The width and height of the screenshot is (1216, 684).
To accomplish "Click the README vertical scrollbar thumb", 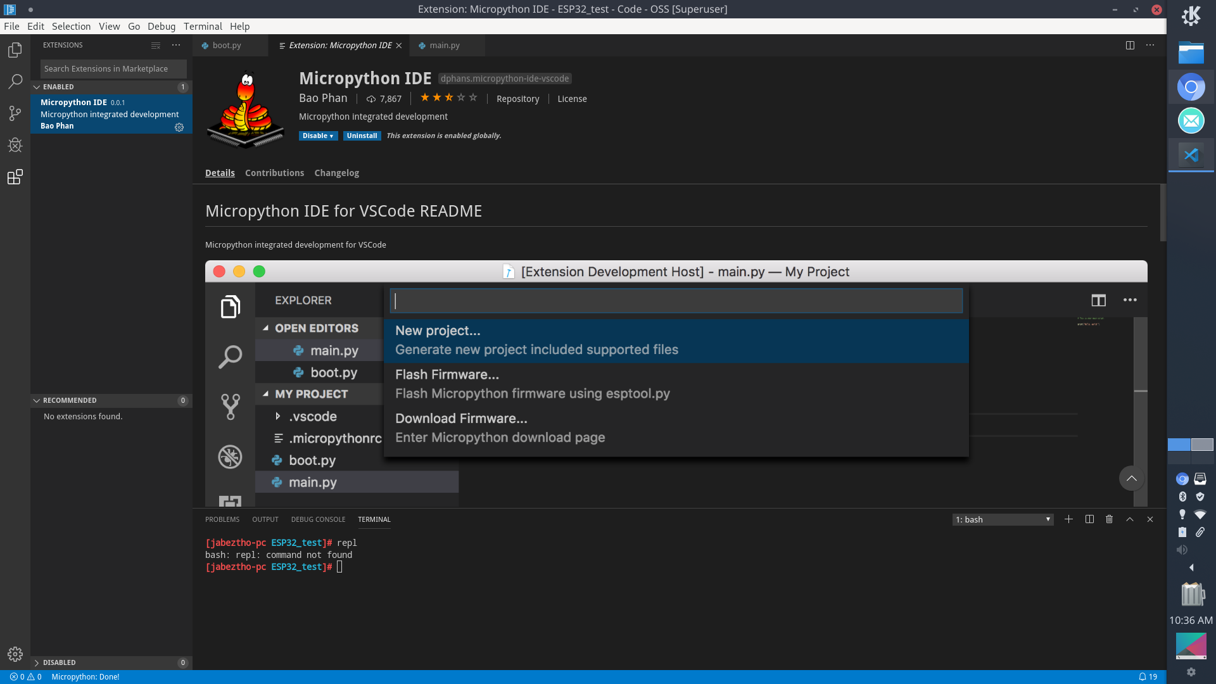I will (1163, 213).
